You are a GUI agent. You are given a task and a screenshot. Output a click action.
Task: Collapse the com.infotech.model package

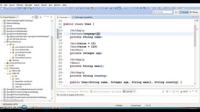click(11, 52)
